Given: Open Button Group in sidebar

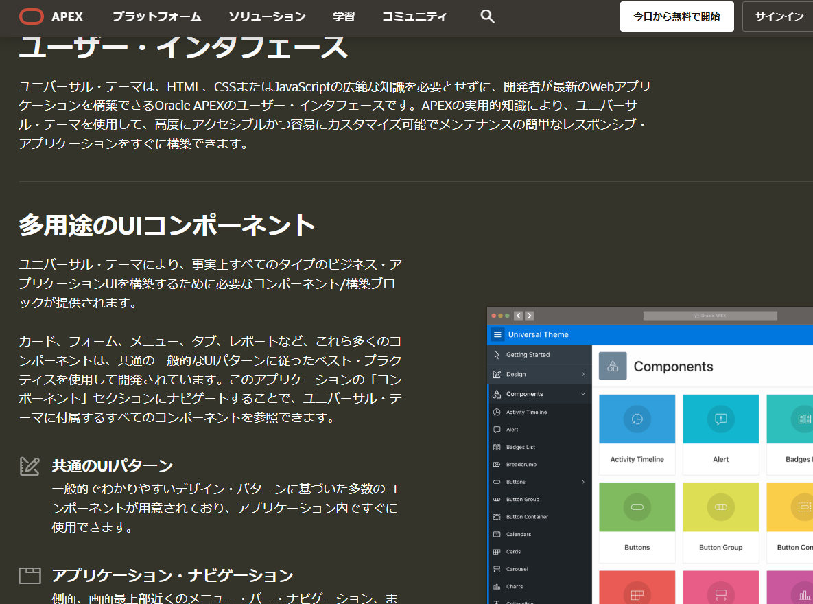Looking at the screenshot, I should click(x=539, y=499).
